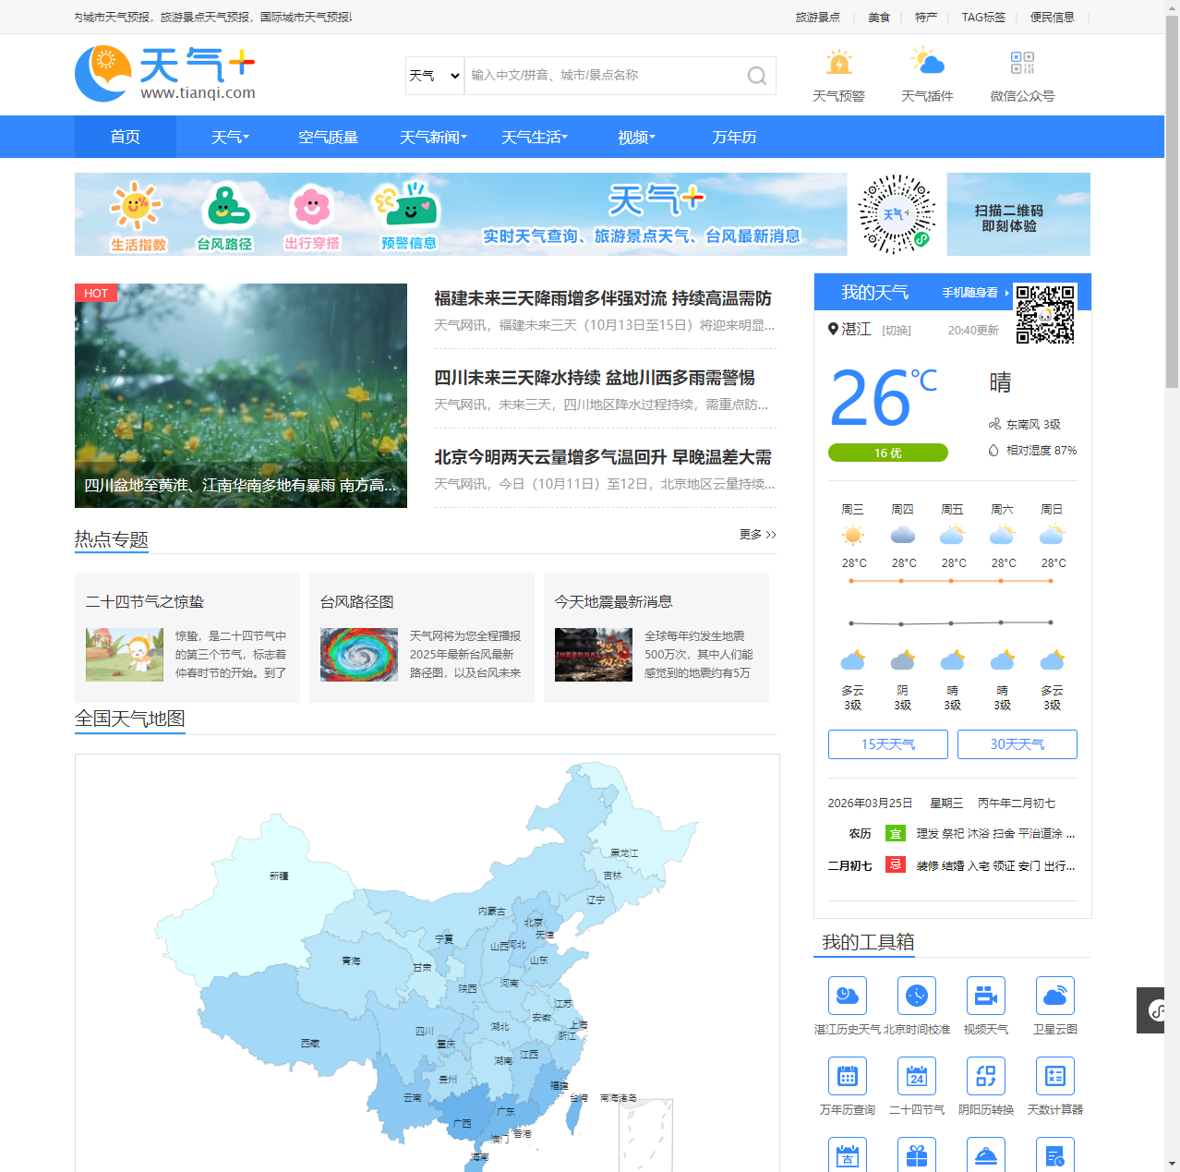Click the city search input field
The image size is (1180, 1172).
(x=602, y=76)
